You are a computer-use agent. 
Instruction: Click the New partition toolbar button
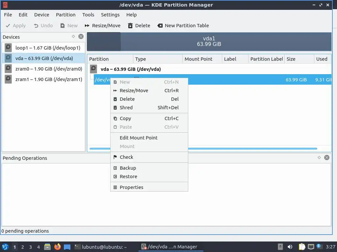[69, 26]
